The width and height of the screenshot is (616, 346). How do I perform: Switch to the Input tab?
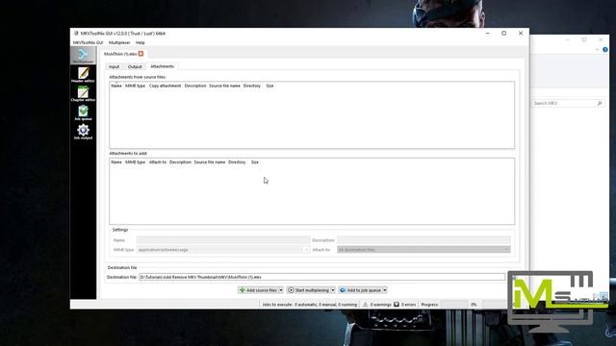pyautogui.click(x=114, y=66)
